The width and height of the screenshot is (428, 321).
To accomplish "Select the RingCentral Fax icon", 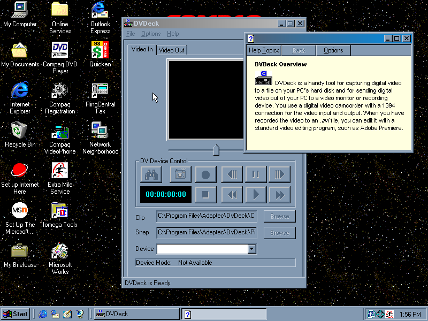I will click(100, 98).
